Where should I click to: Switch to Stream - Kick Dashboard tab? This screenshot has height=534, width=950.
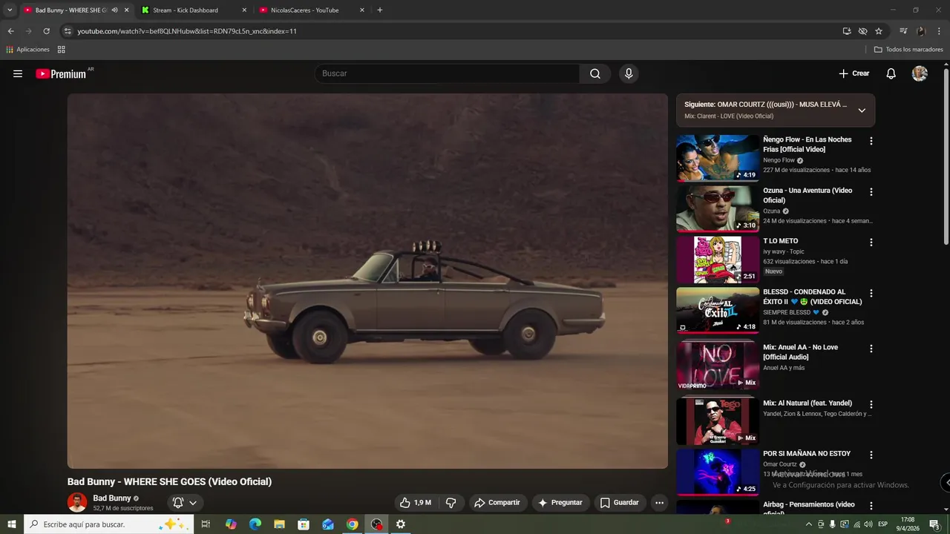point(194,10)
